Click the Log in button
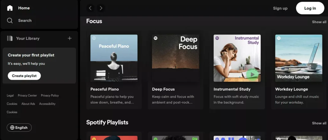The width and height of the screenshot is (328, 140). click(x=310, y=8)
